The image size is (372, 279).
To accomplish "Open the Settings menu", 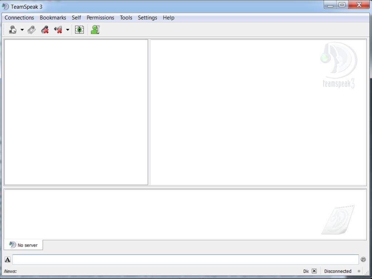I will [x=147, y=18].
